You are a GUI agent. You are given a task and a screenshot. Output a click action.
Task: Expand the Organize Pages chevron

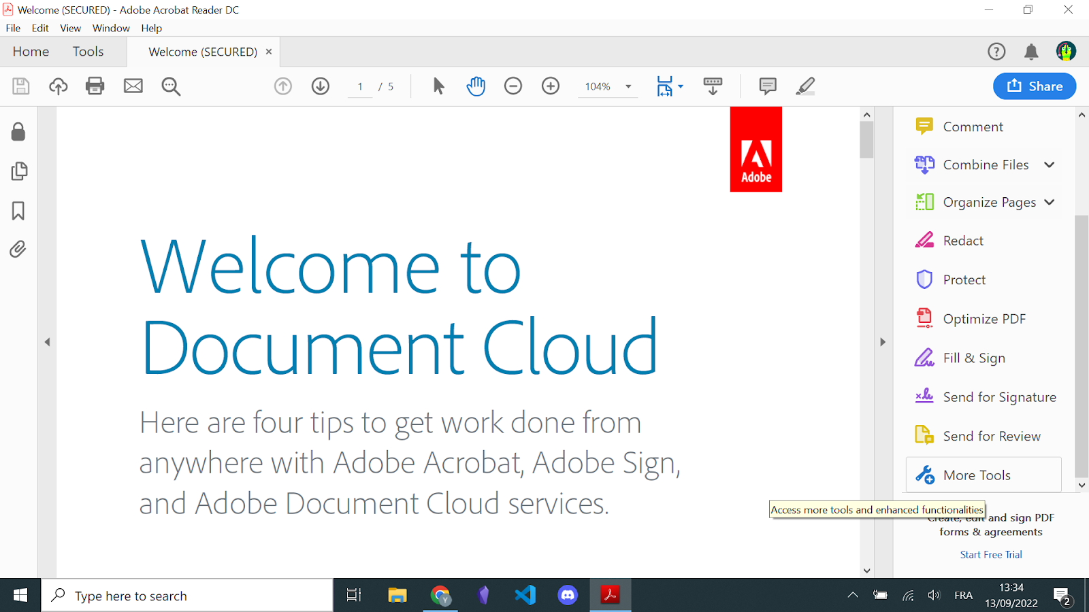(x=1050, y=202)
